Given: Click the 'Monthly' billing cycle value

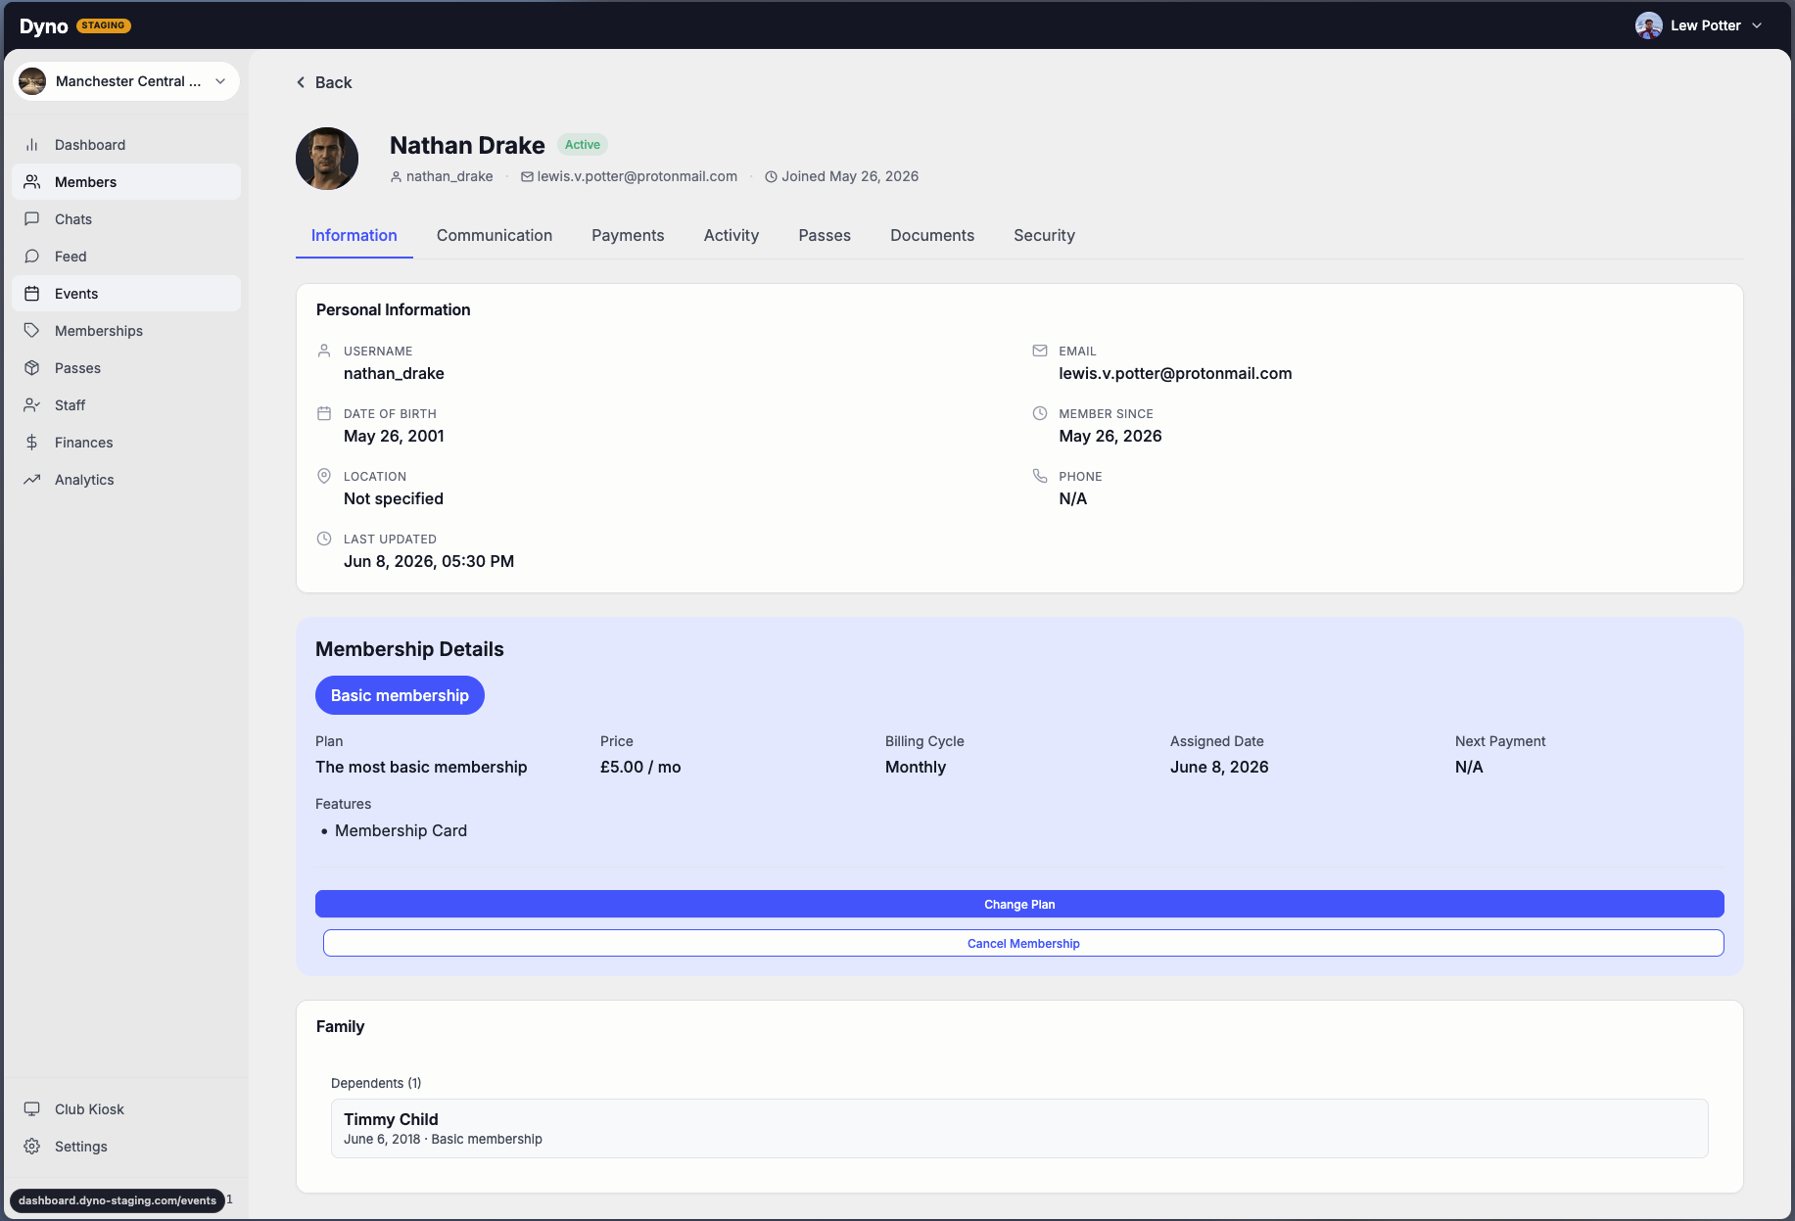Looking at the screenshot, I should tap(916, 767).
